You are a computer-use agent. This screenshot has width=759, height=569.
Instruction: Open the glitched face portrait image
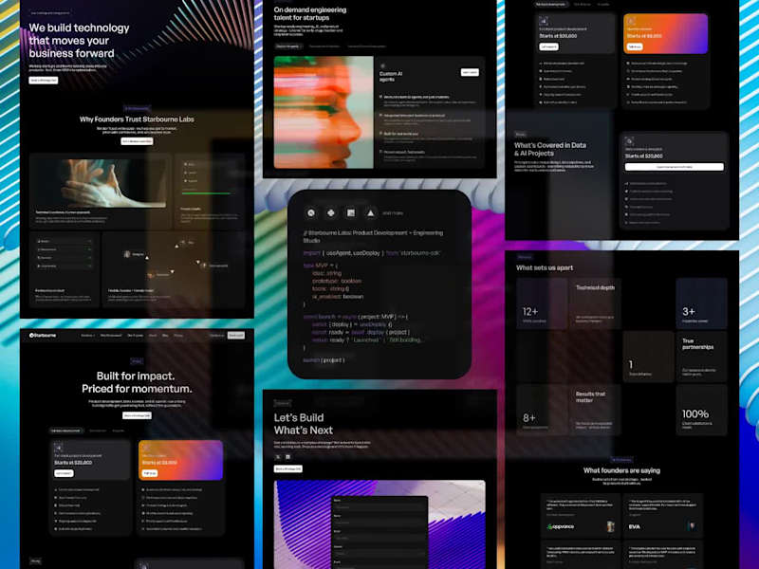pos(324,112)
